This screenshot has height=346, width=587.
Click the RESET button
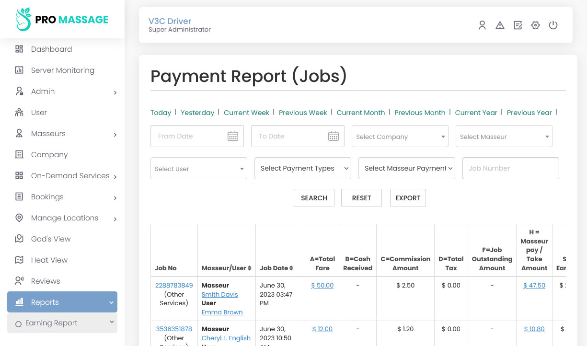coord(361,198)
